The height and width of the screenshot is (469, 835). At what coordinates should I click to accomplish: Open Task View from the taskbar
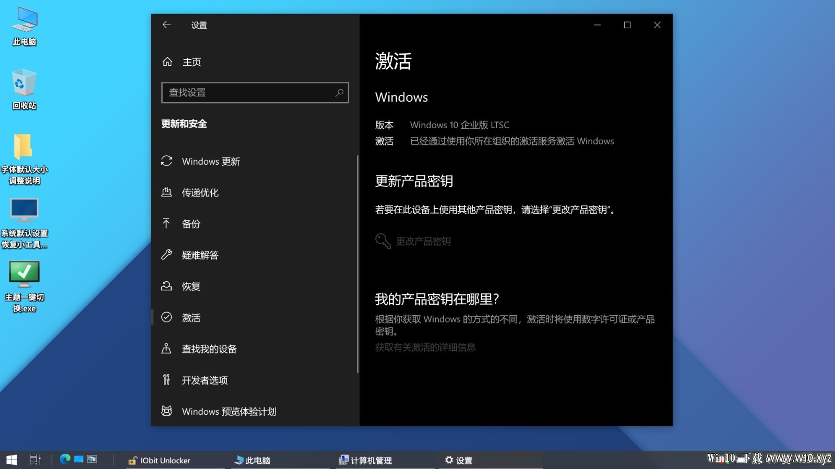pyautogui.click(x=35, y=460)
